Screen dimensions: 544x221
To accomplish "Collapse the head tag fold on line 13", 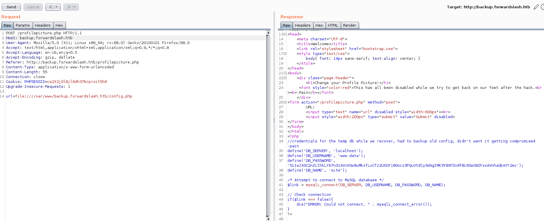I will click(285, 34).
